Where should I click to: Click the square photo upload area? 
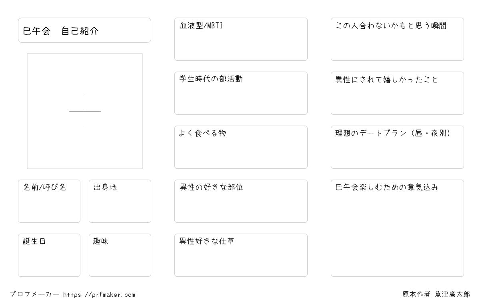point(85,111)
